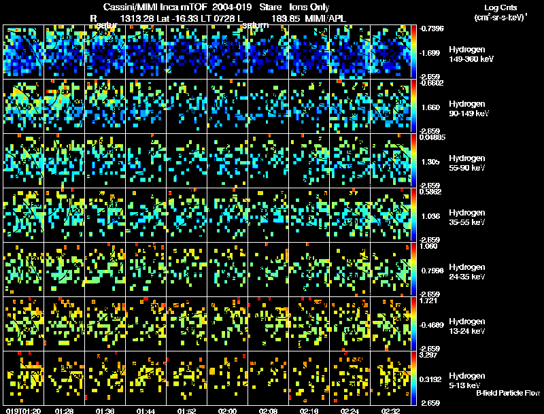
Task: Select the 5-13 keV panel at 02:32
Action: (x=390, y=378)
